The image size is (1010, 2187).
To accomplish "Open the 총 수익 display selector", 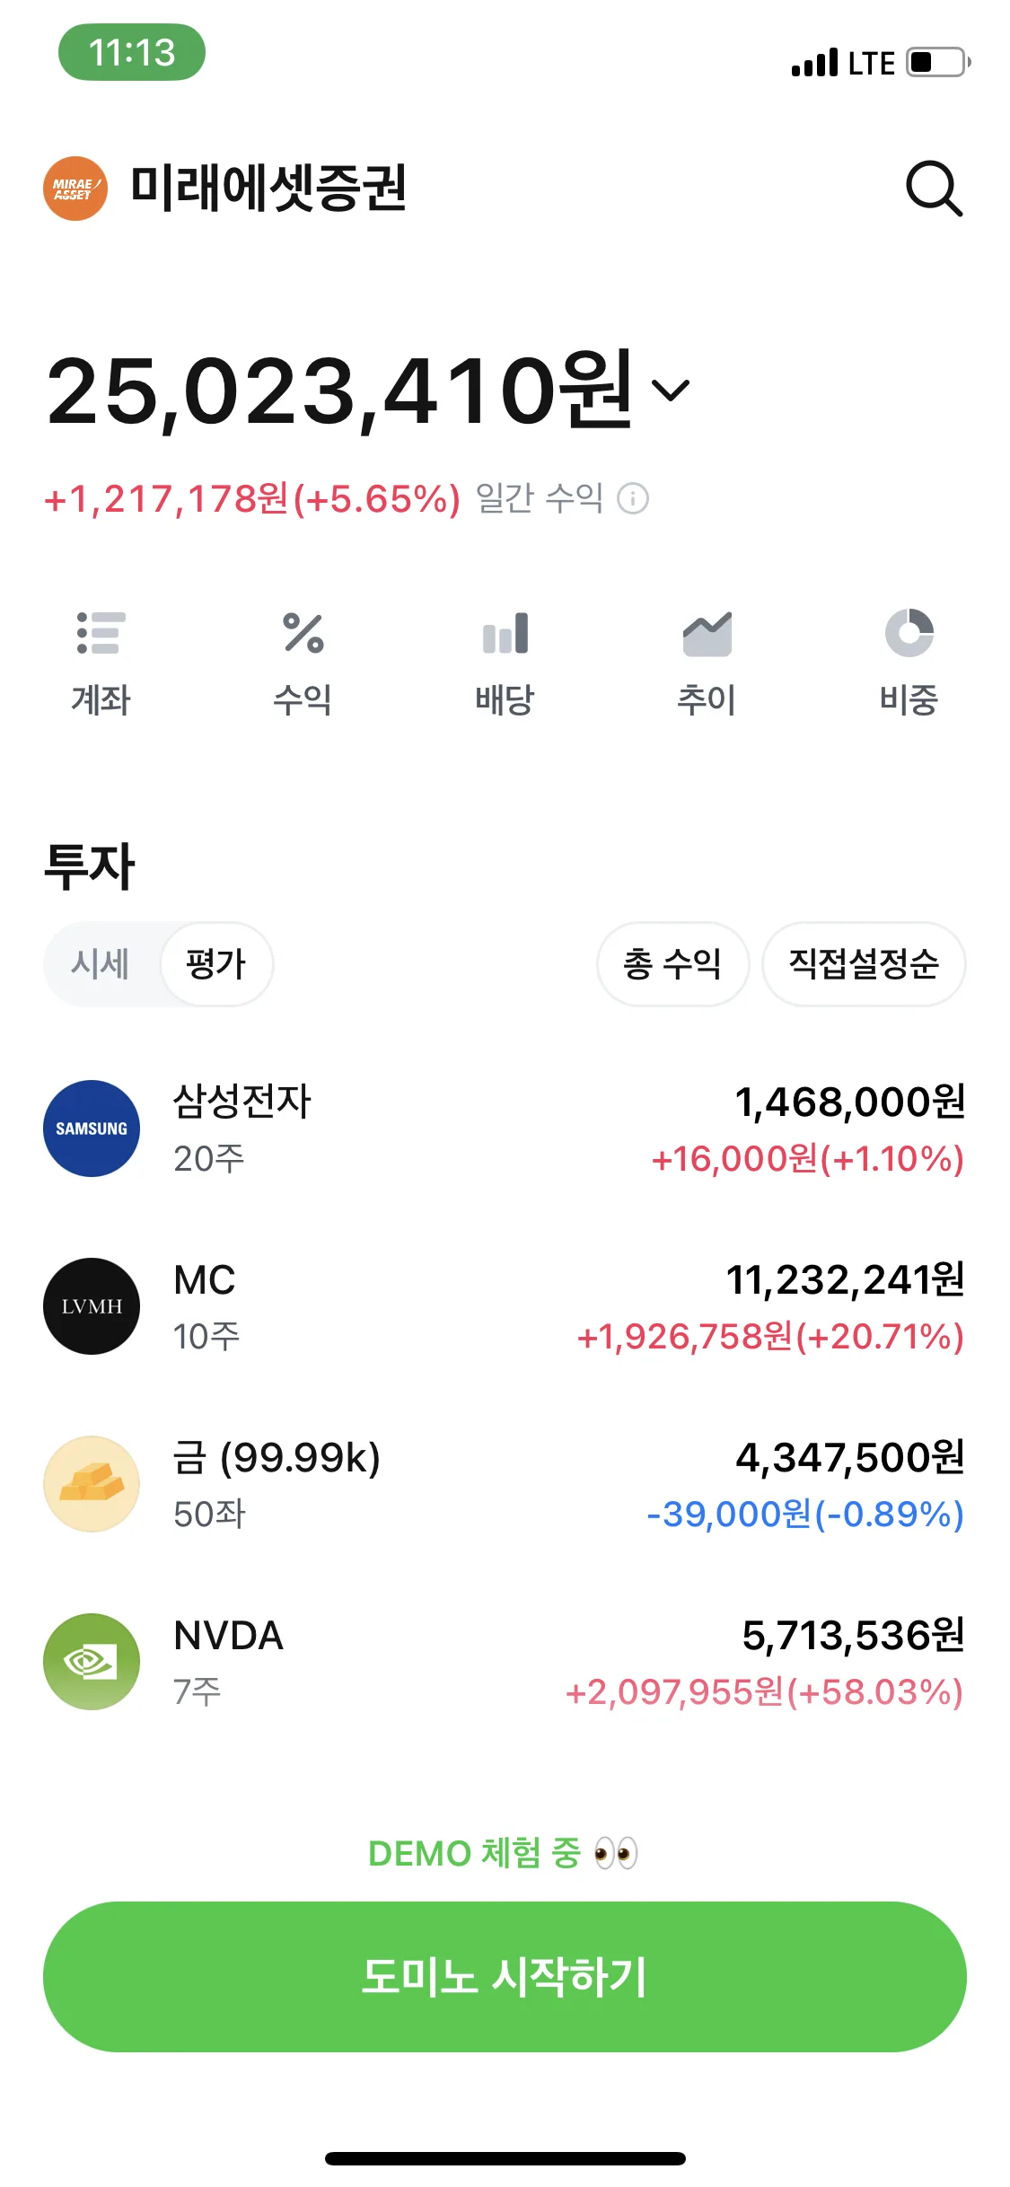I will 672,964.
